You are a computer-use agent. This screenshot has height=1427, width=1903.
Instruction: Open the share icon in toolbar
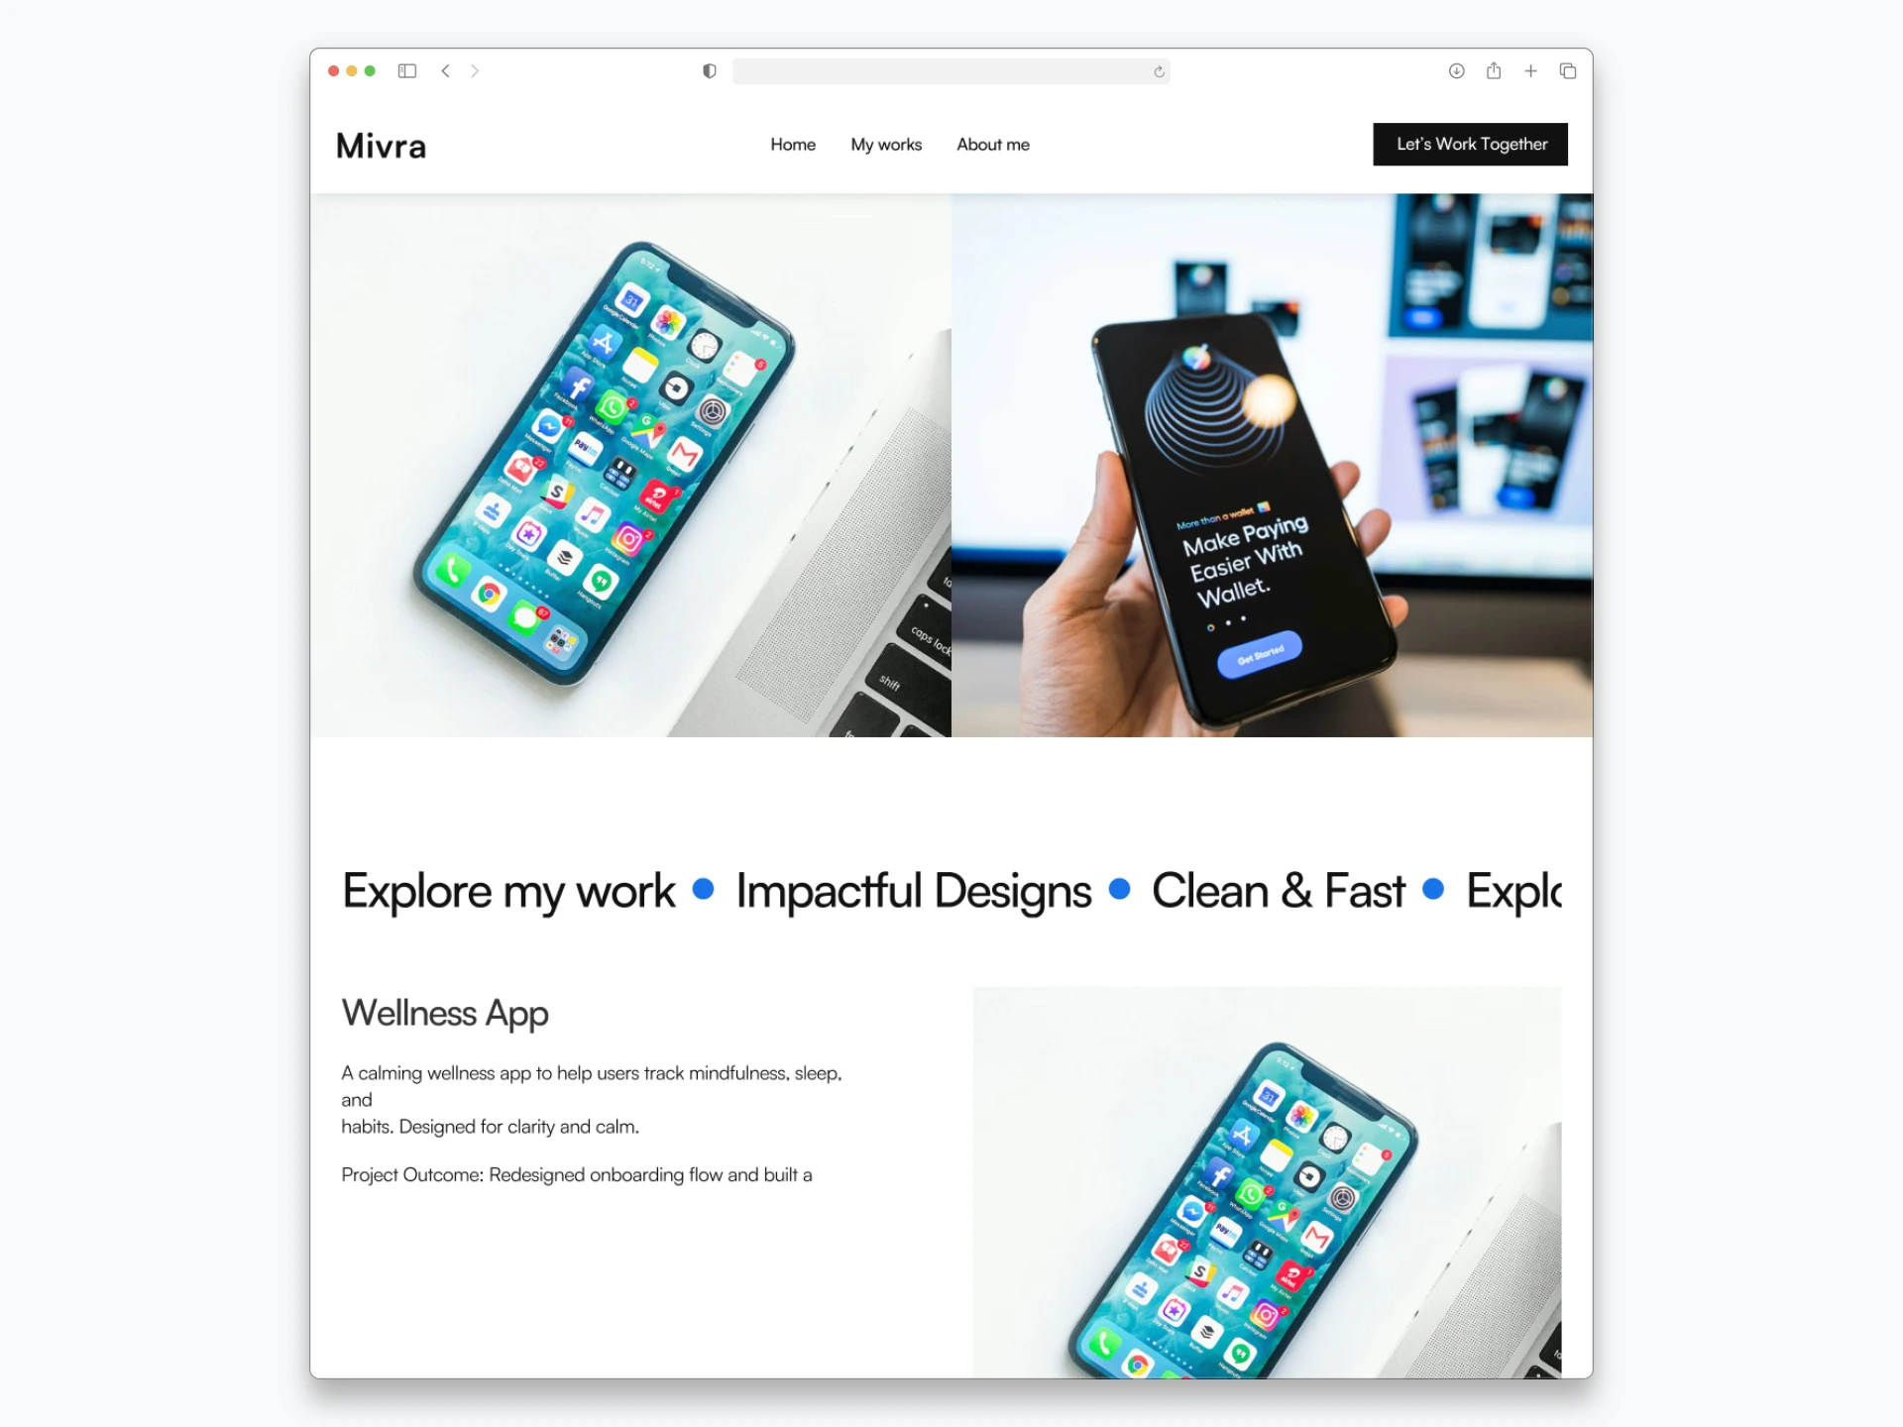pos(1494,70)
